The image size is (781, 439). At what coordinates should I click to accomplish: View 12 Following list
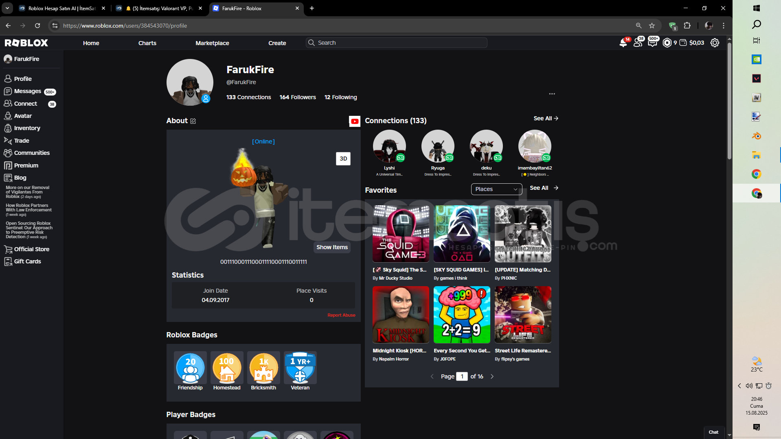tap(340, 97)
